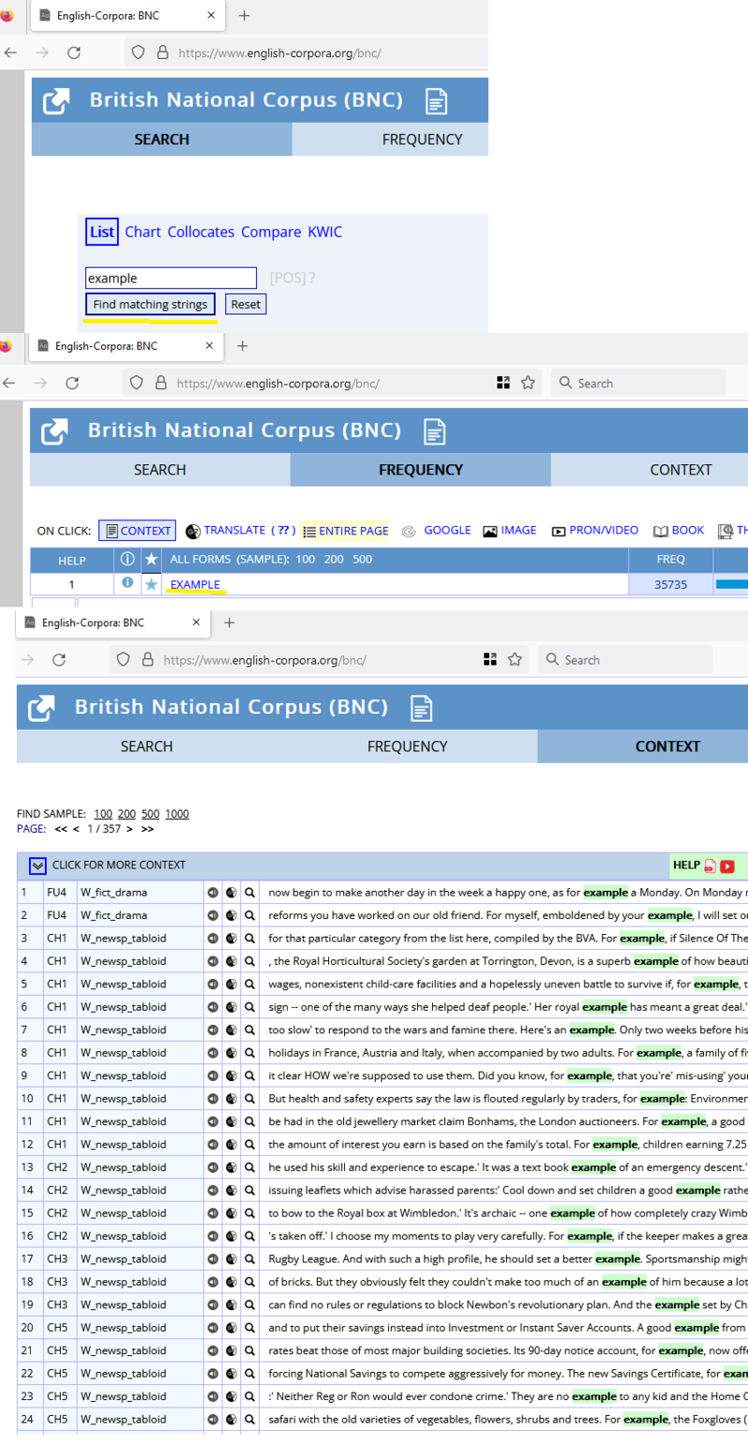Click the info icon next to EXAMPLE
Image resolution: width=748 pixels, height=1445 pixels.
[x=128, y=583]
